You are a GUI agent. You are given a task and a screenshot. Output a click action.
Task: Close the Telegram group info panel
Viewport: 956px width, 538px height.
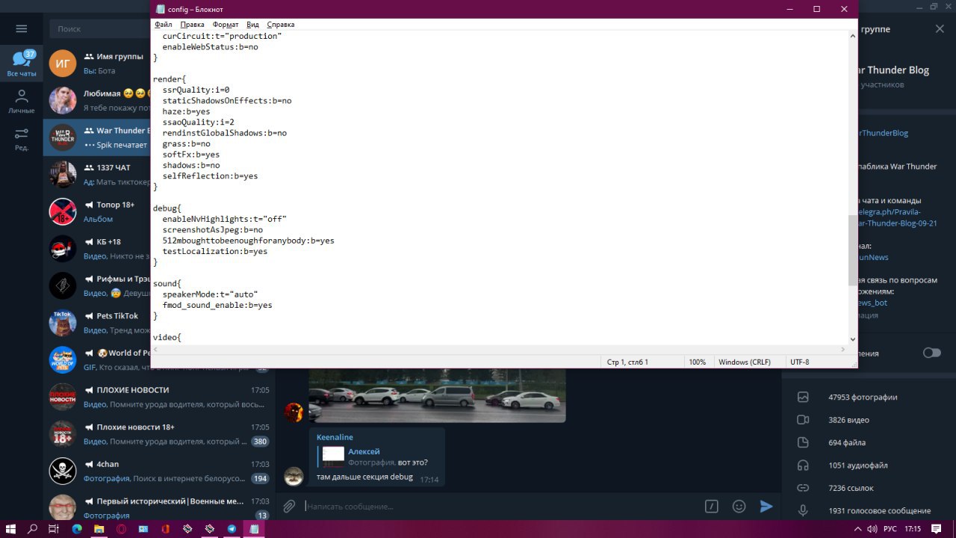point(940,29)
